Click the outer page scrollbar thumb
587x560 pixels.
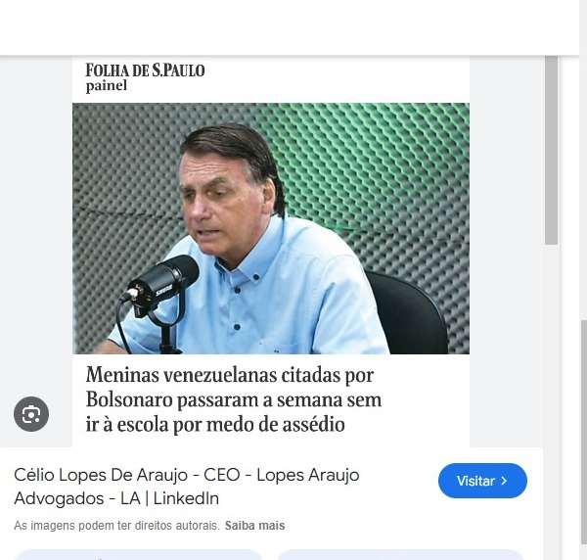(x=584, y=433)
